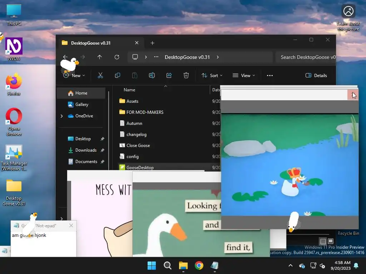Click the Share icon in Explorer toolbar
This screenshot has width=366, height=274.
[x=169, y=75]
